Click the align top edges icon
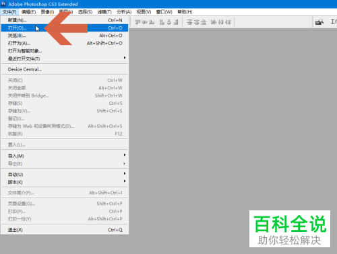Viewport: 337px width, 254px height. (137, 22)
